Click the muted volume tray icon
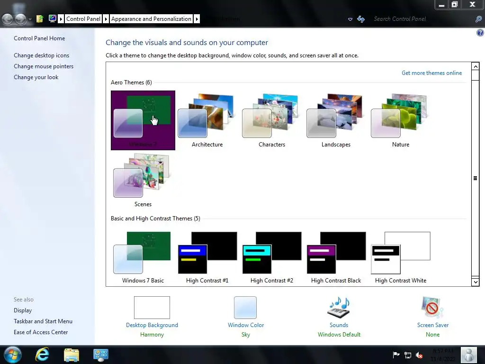The width and height of the screenshot is (485, 364). click(x=419, y=355)
